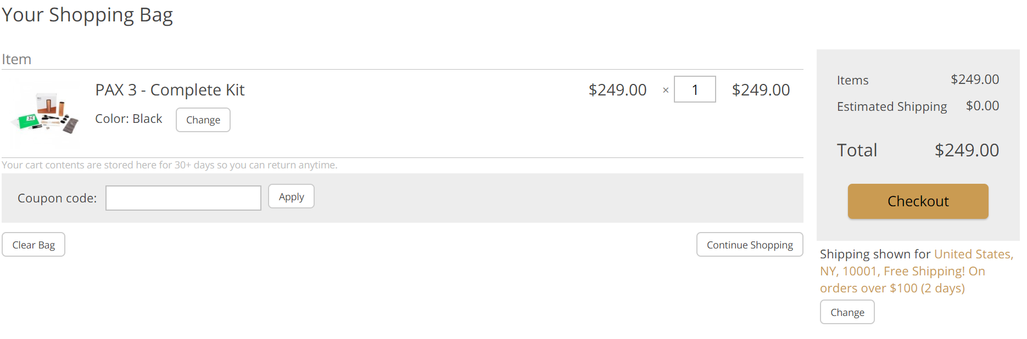The height and width of the screenshot is (339, 1027).
Task: Continue Shopping button
Action: point(750,245)
